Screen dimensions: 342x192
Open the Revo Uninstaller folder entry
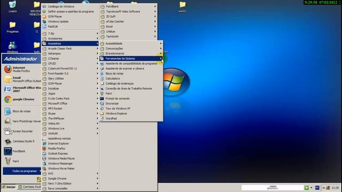pos(70,188)
